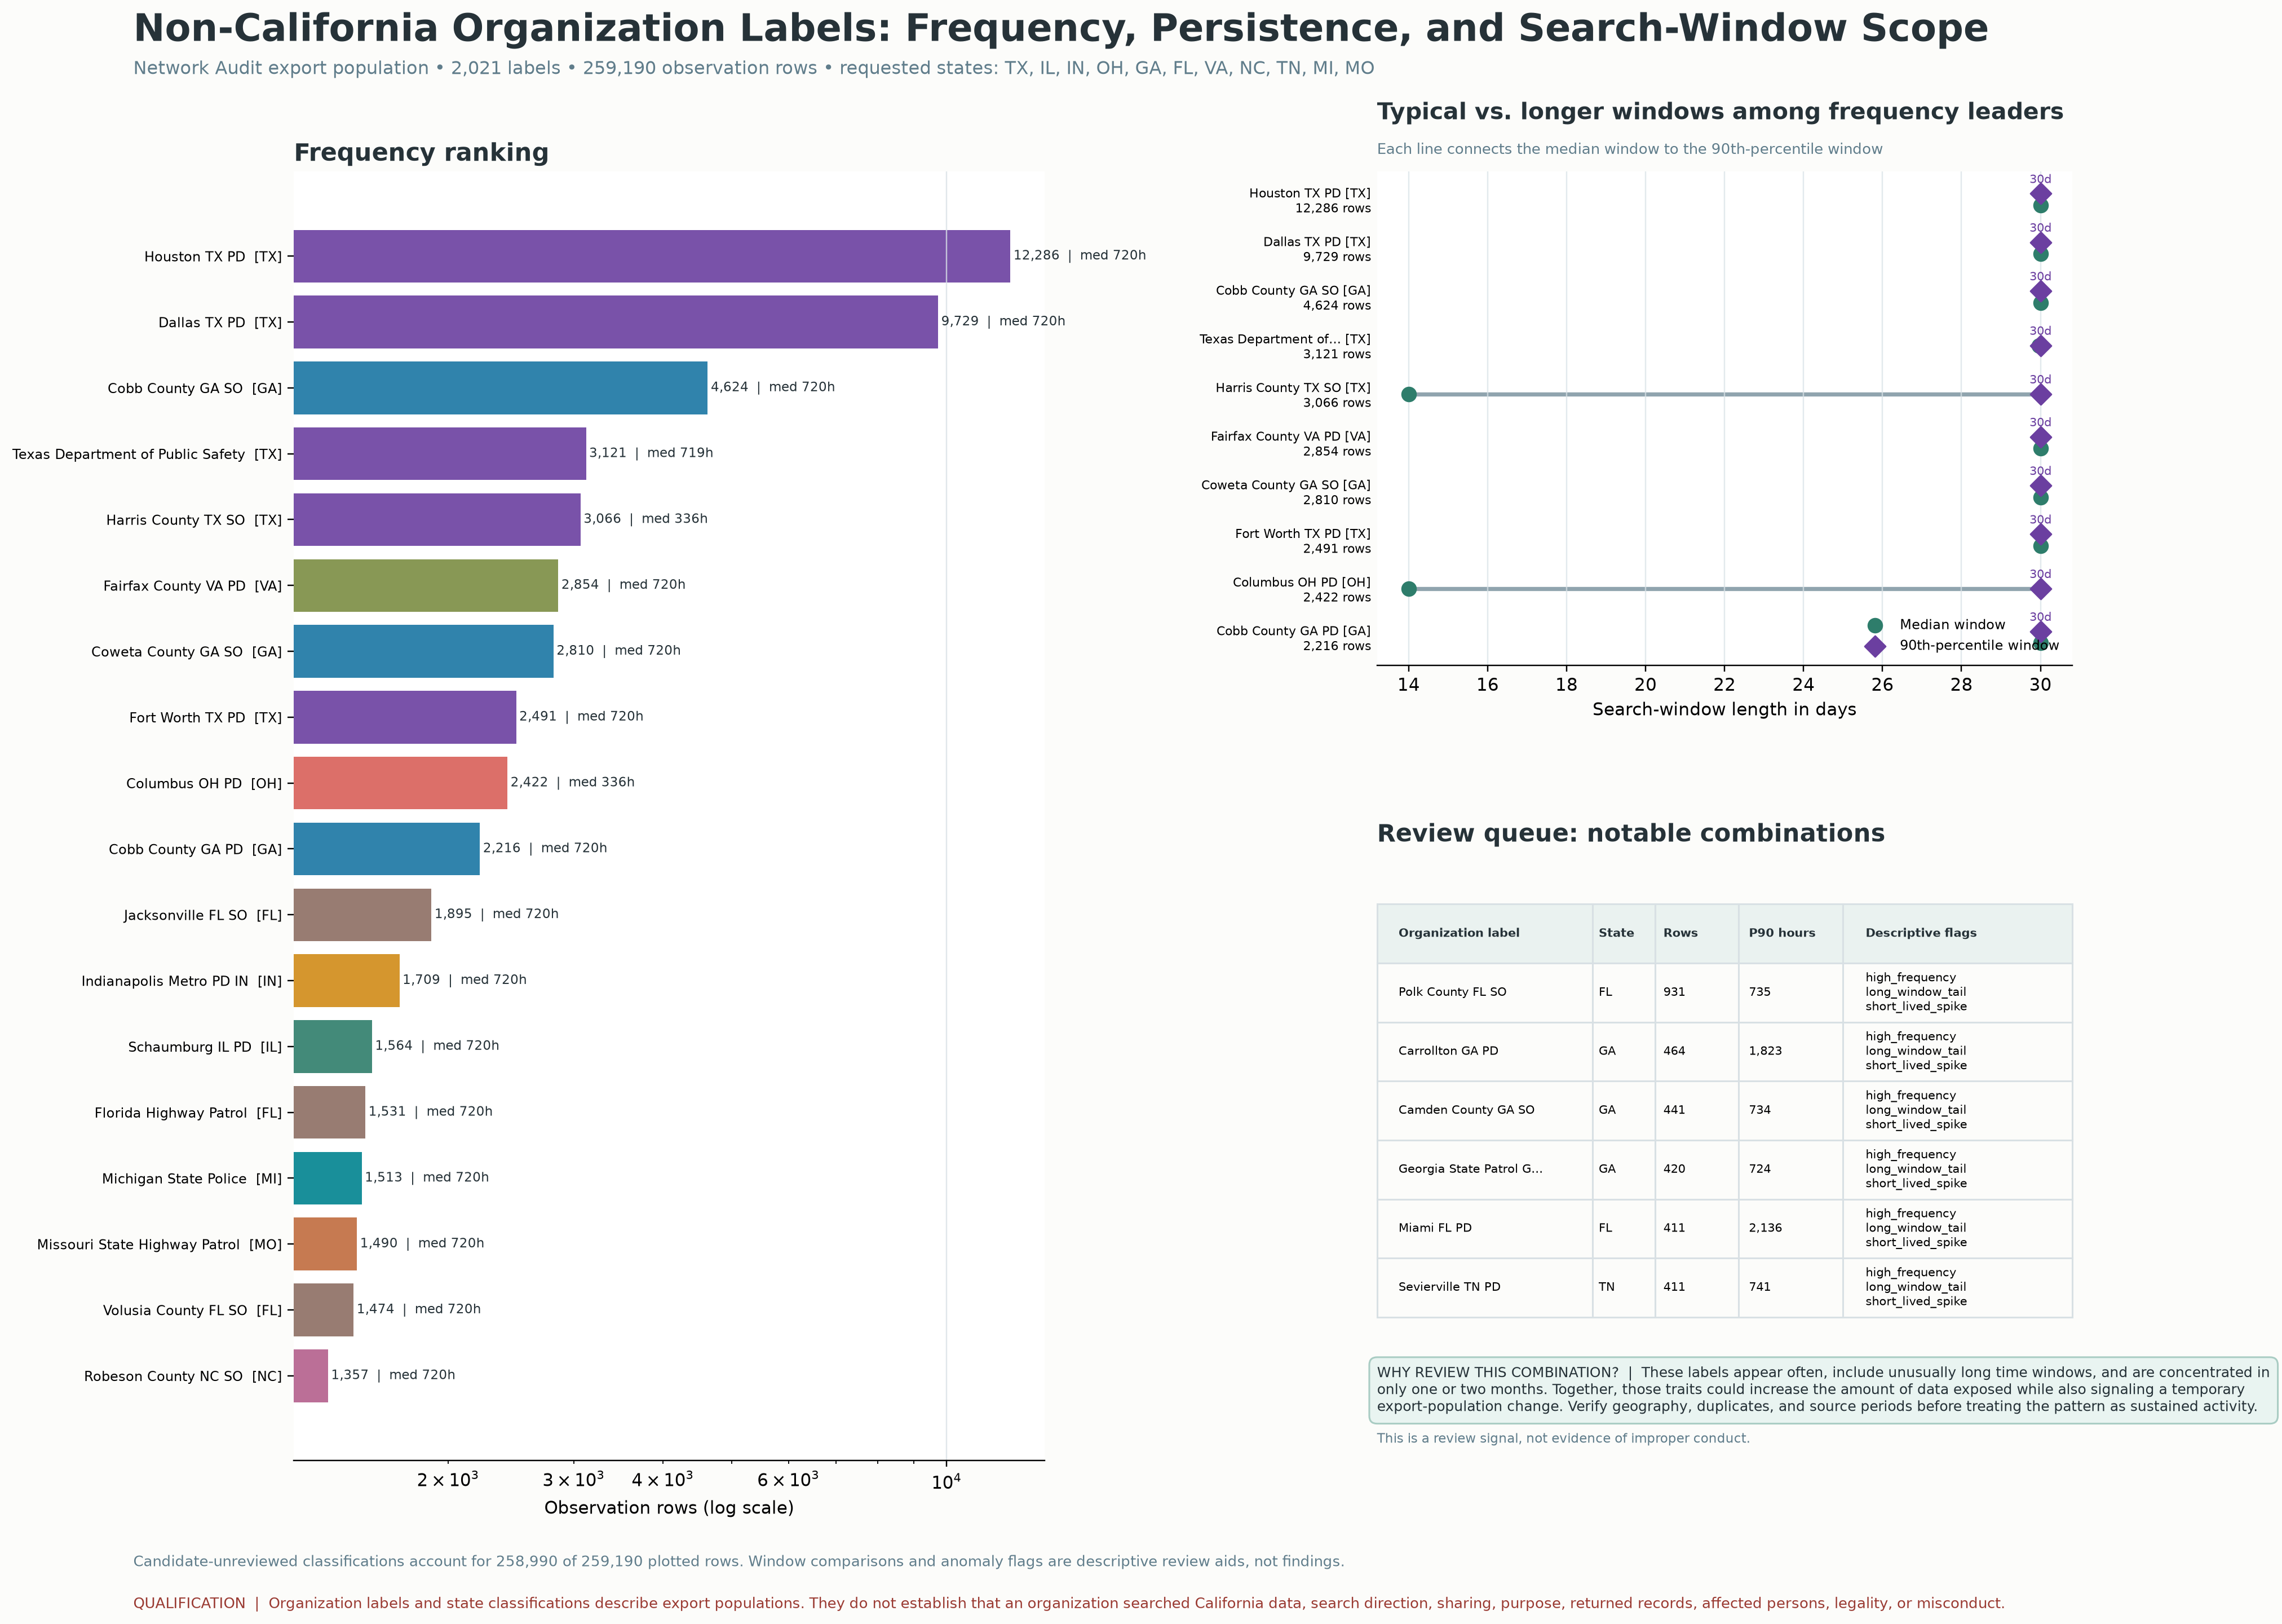Image resolution: width=2282 pixels, height=1624 pixels.
Task: Select the Dallas TX PD bar
Action: pos(616,322)
